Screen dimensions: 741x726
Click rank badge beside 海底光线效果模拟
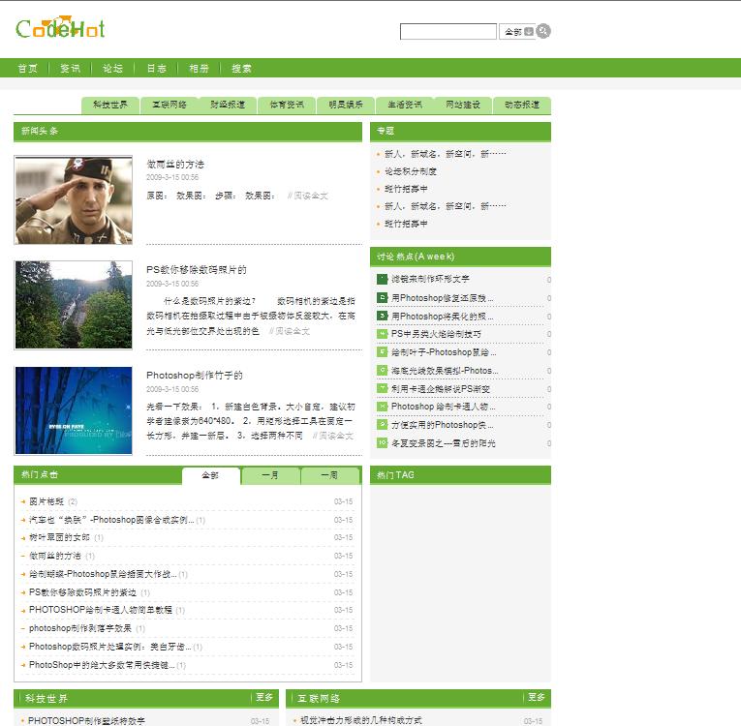click(x=382, y=371)
